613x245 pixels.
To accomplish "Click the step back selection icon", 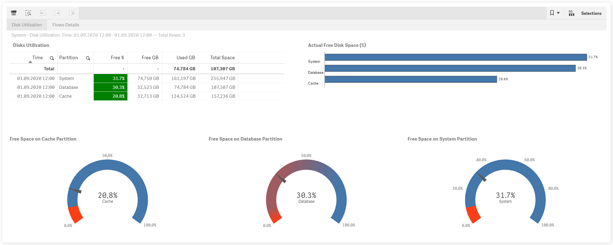I will [x=43, y=13].
